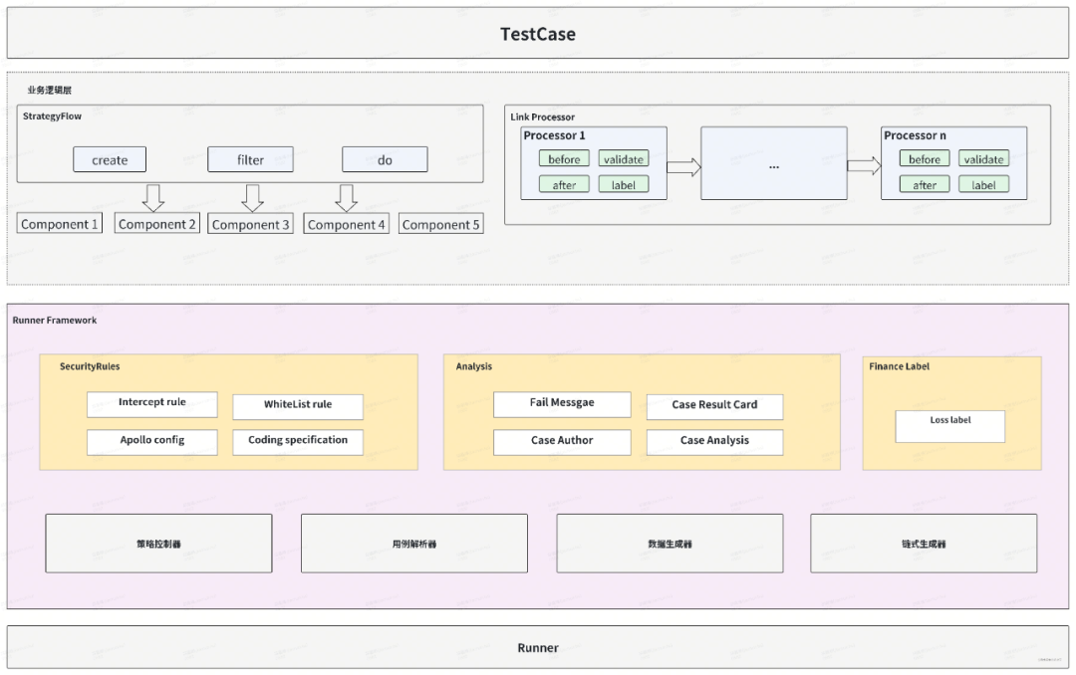Image resolution: width=1076 pixels, height=675 pixels.
Task: Click the TestCase header box
Action: [x=537, y=33]
